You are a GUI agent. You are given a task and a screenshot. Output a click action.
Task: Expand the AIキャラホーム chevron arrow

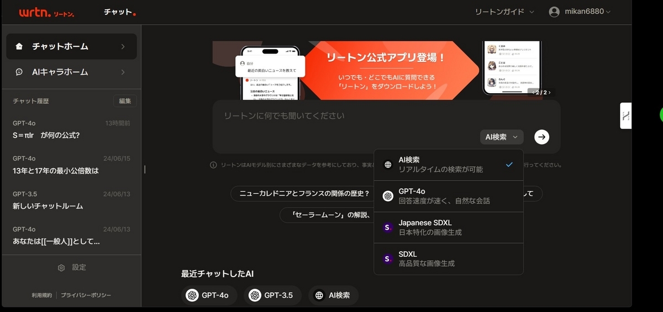point(123,72)
